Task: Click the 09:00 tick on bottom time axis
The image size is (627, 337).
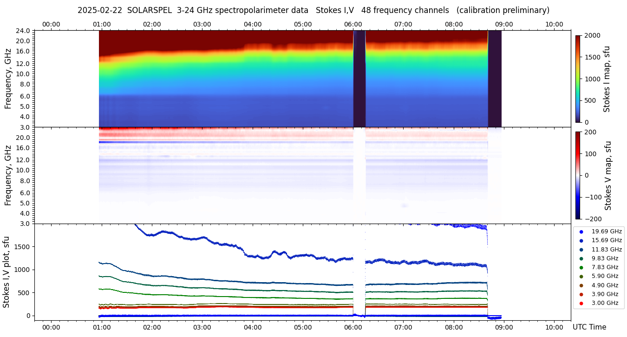Action: coord(504,327)
